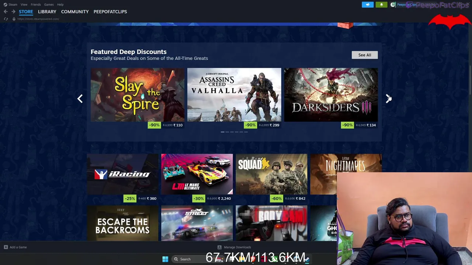Switch to the COMMUNITY tab
The width and height of the screenshot is (472, 265).
[75, 12]
